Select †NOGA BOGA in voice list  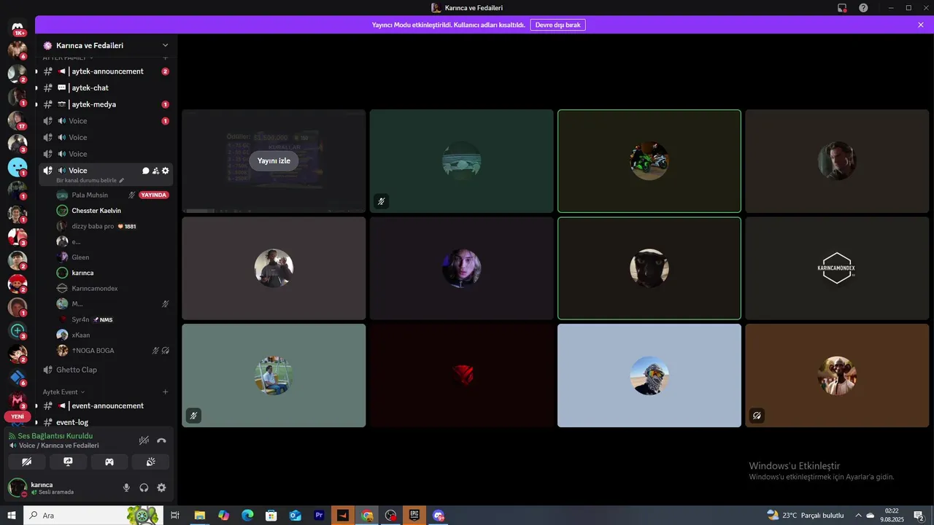113,351
